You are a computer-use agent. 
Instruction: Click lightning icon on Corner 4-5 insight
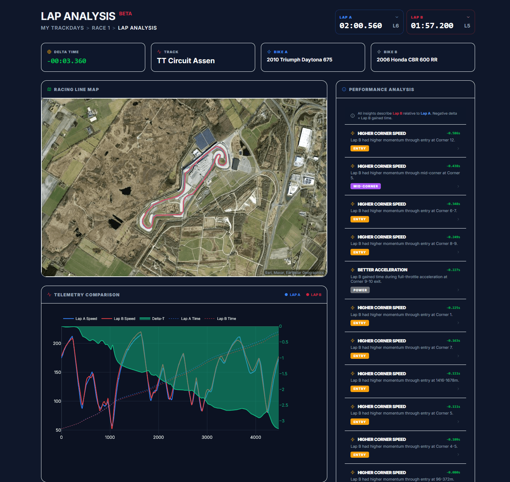click(353, 439)
